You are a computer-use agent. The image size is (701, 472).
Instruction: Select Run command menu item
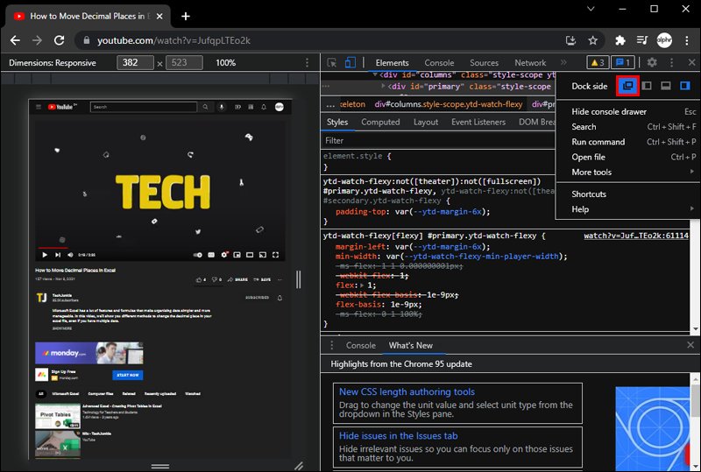tap(598, 142)
